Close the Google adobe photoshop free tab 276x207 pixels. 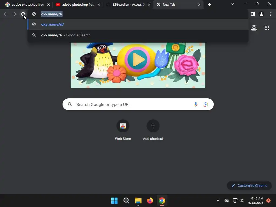[49, 5]
